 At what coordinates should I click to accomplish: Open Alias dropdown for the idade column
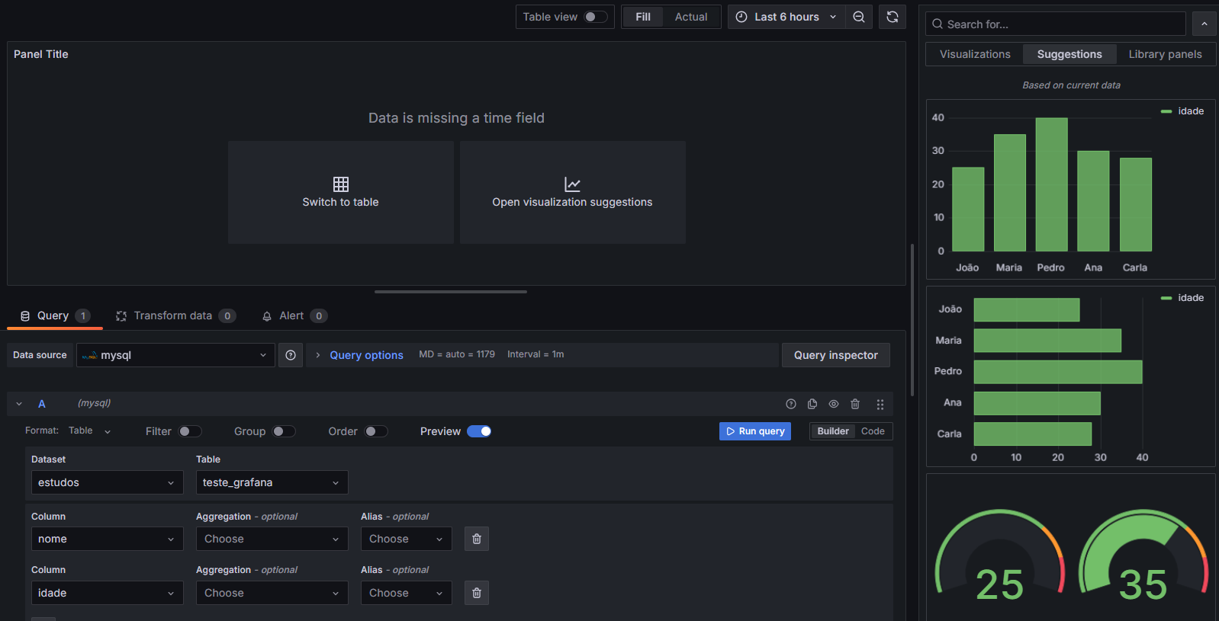pyautogui.click(x=406, y=593)
